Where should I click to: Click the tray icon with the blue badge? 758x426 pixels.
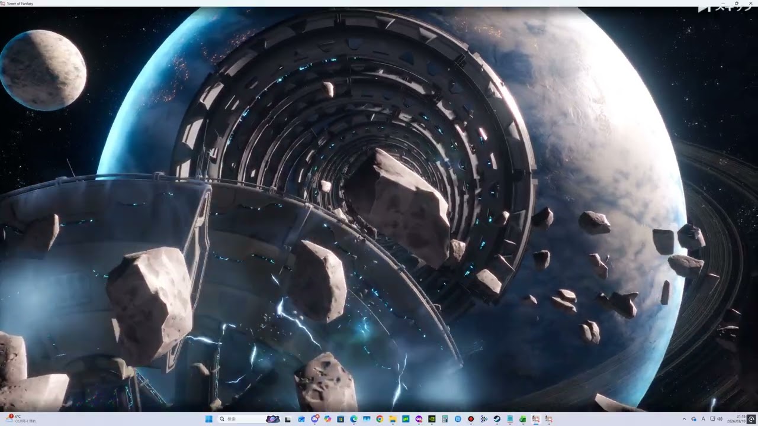[693, 419]
